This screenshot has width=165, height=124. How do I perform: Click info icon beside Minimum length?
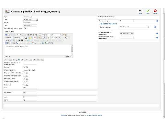click(x=157, y=21)
